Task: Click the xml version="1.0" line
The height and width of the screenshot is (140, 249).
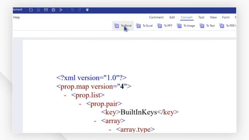Action: (91, 78)
